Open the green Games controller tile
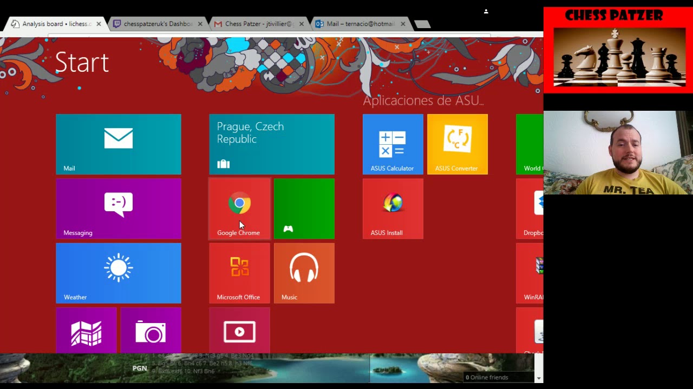This screenshot has height=389, width=693. 304,209
